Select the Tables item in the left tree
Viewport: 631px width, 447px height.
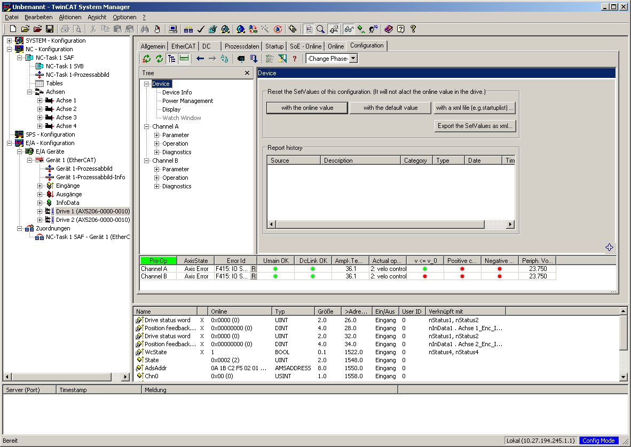click(x=54, y=83)
